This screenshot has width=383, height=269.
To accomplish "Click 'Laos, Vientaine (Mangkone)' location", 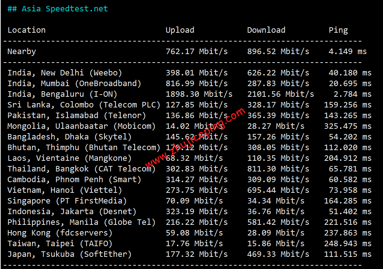I will coord(69,158).
